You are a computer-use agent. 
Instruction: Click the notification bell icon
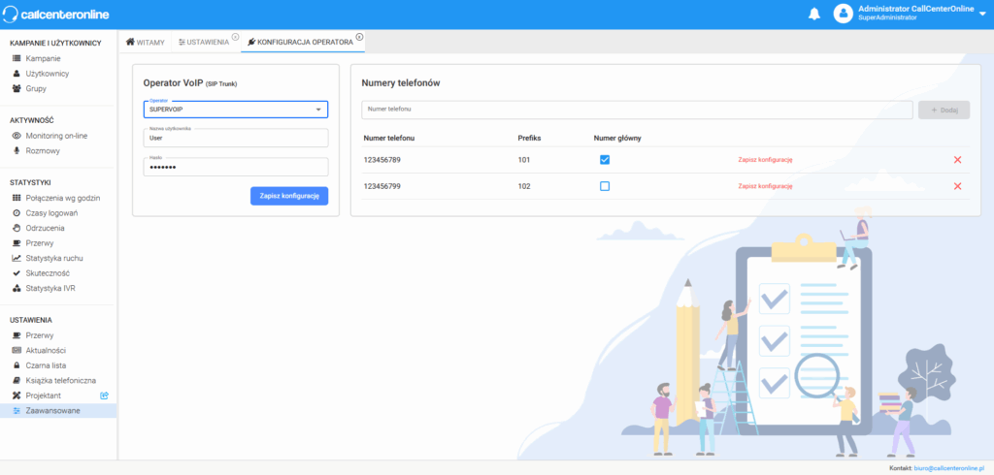pos(814,14)
